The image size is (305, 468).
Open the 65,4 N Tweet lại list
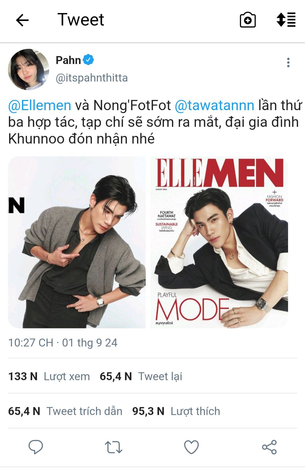point(141,376)
